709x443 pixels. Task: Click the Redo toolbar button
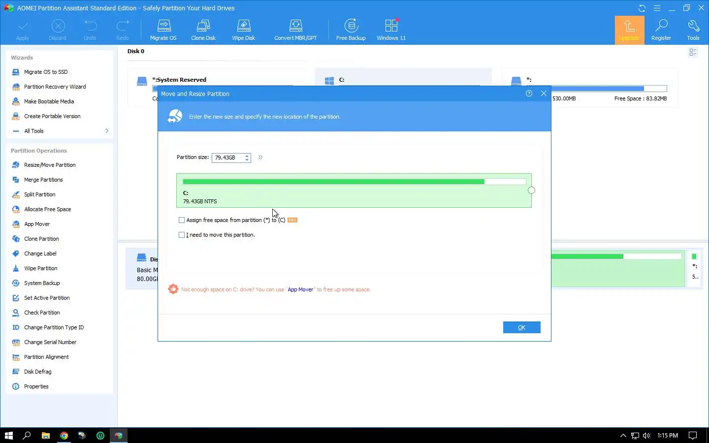click(x=123, y=30)
